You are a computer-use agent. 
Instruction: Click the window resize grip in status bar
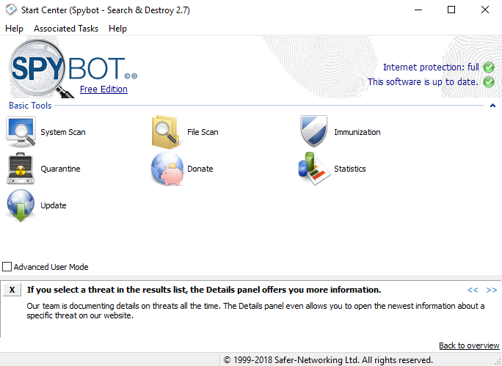tap(498, 362)
